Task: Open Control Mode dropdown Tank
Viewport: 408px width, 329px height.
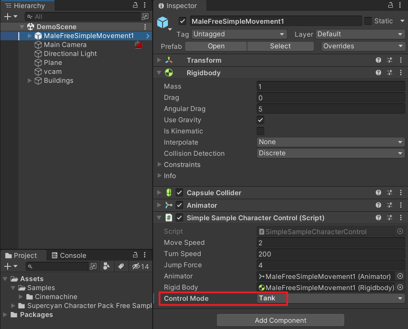Action: (x=331, y=298)
